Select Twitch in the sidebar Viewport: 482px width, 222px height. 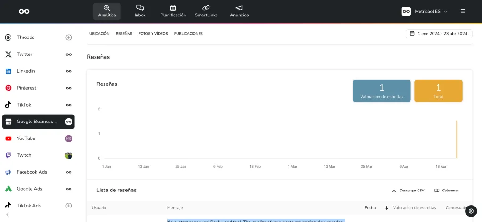click(x=39, y=155)
